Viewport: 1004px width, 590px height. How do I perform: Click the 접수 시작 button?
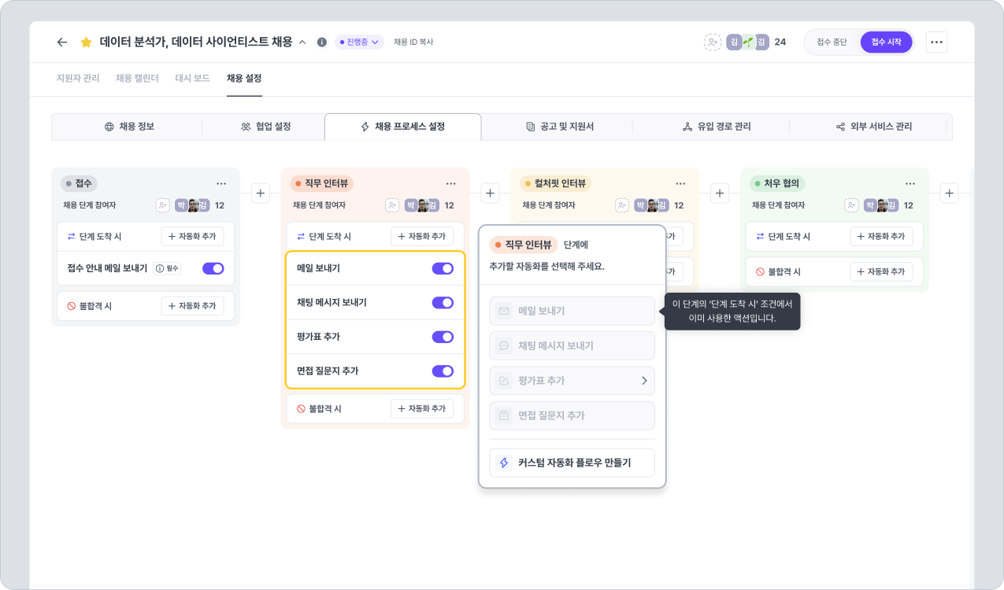click(x=886, y=42)
